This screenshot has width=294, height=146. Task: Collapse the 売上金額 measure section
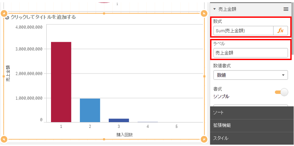[215, 9]
